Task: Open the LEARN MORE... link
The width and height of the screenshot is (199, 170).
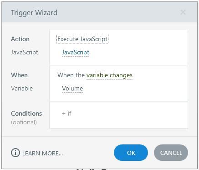Action: (x=42, y=153)
